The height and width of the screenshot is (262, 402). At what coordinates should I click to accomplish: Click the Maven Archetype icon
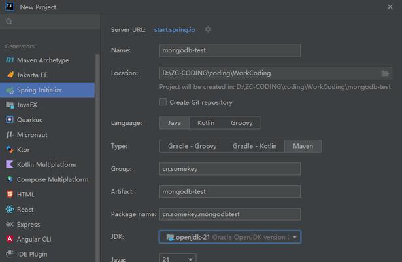[10, 60]
